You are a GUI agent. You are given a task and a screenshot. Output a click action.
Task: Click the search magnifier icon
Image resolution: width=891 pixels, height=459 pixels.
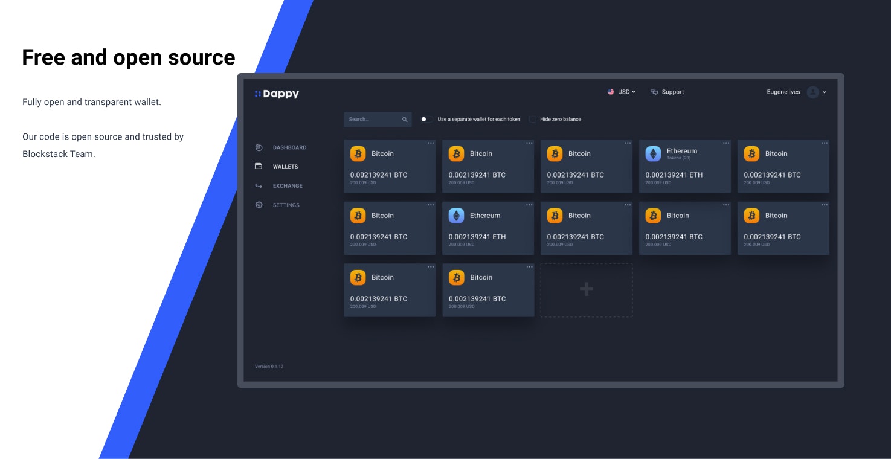tap(405, 119)
